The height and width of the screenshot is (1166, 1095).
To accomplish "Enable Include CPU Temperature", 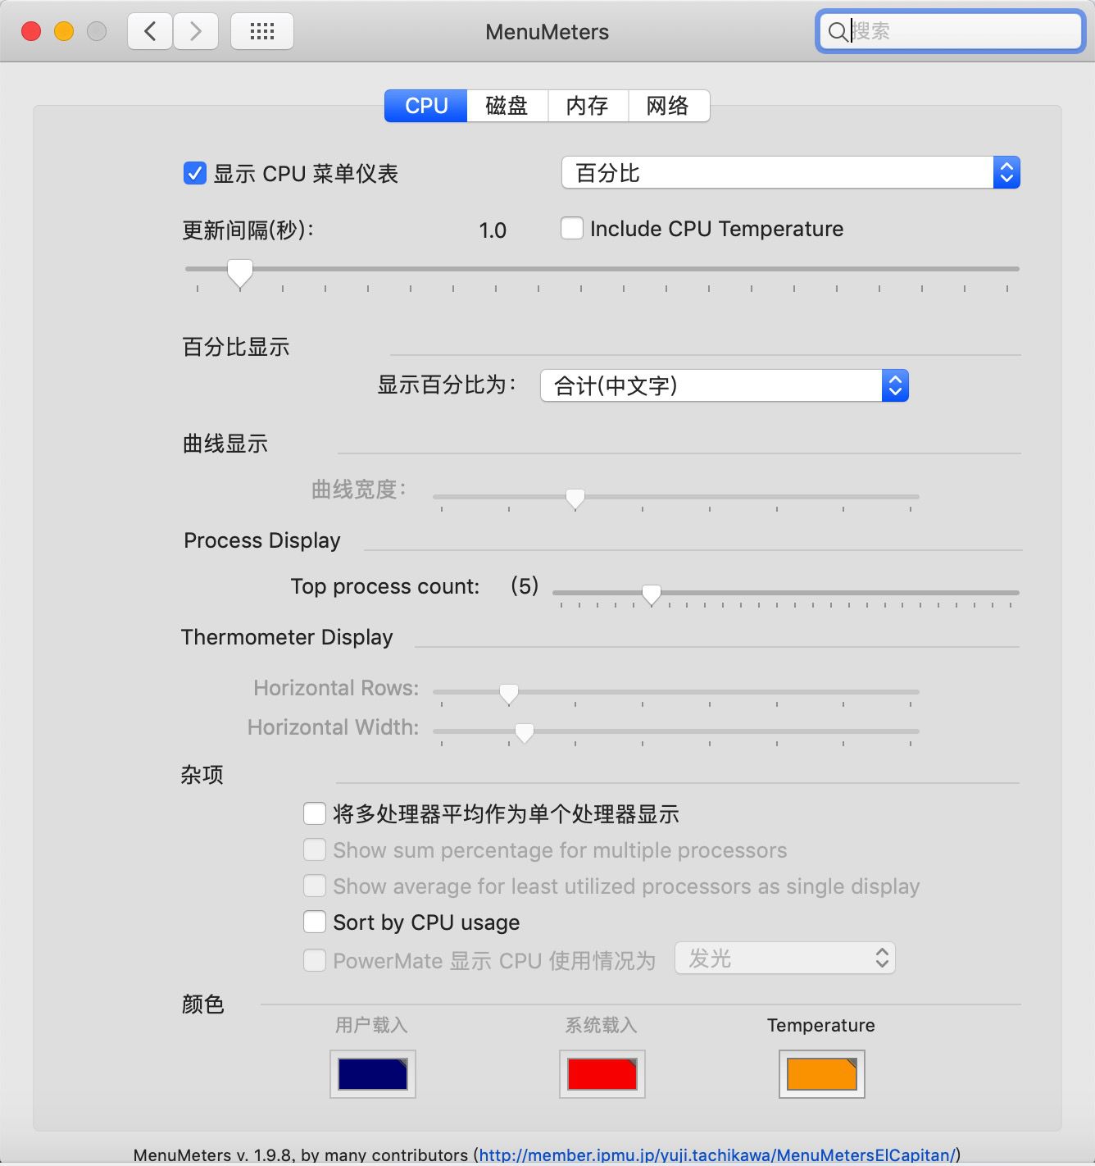I will (572, 228).
